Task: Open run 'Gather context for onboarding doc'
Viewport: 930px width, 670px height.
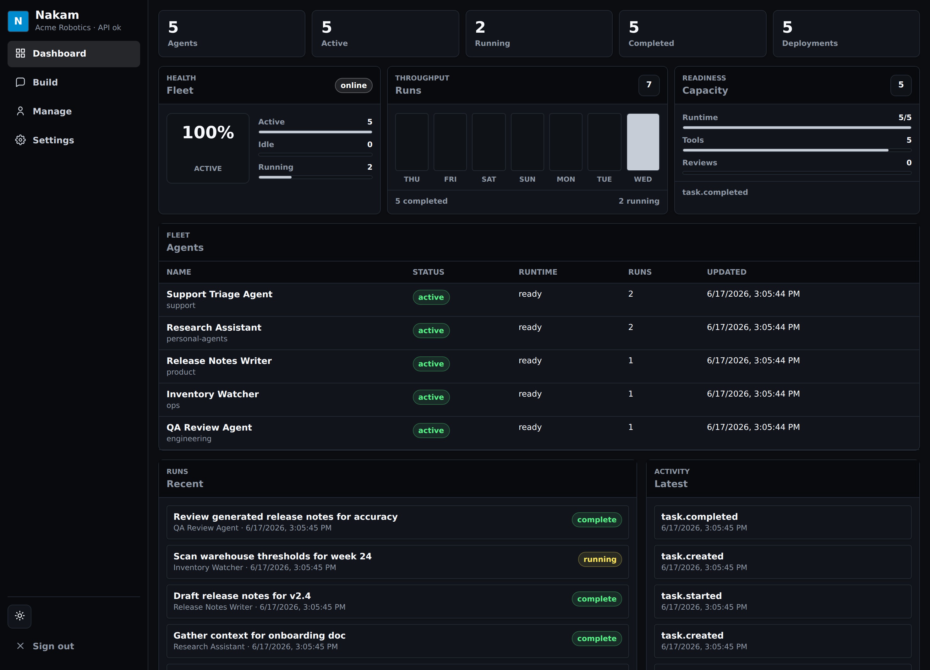Action: tap(397, 641)
